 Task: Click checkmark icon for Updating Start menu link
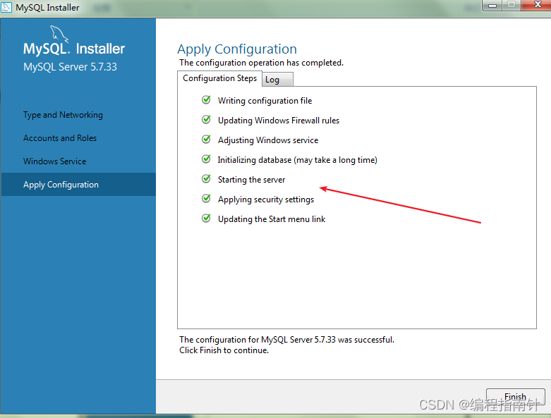click(206, 219)
